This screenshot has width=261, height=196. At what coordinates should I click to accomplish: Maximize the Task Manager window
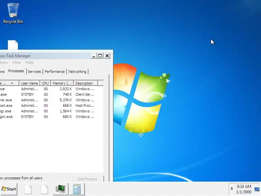click(100, 56)
